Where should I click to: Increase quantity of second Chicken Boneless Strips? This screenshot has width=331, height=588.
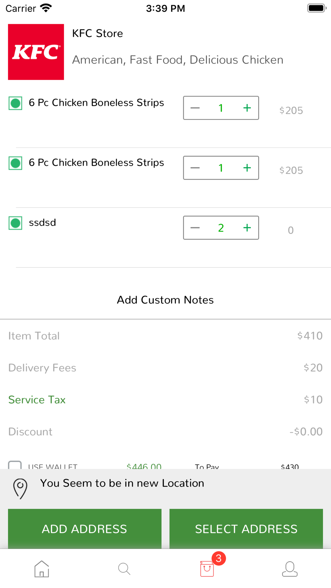[247, 168]
